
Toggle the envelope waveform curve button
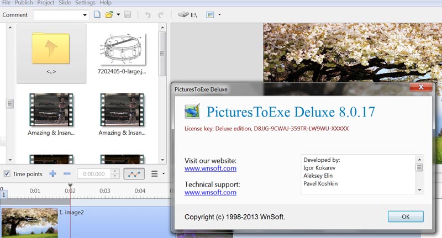(134, 174)
